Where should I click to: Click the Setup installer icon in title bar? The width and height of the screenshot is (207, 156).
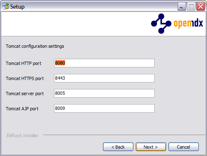[x=6, y=7]
